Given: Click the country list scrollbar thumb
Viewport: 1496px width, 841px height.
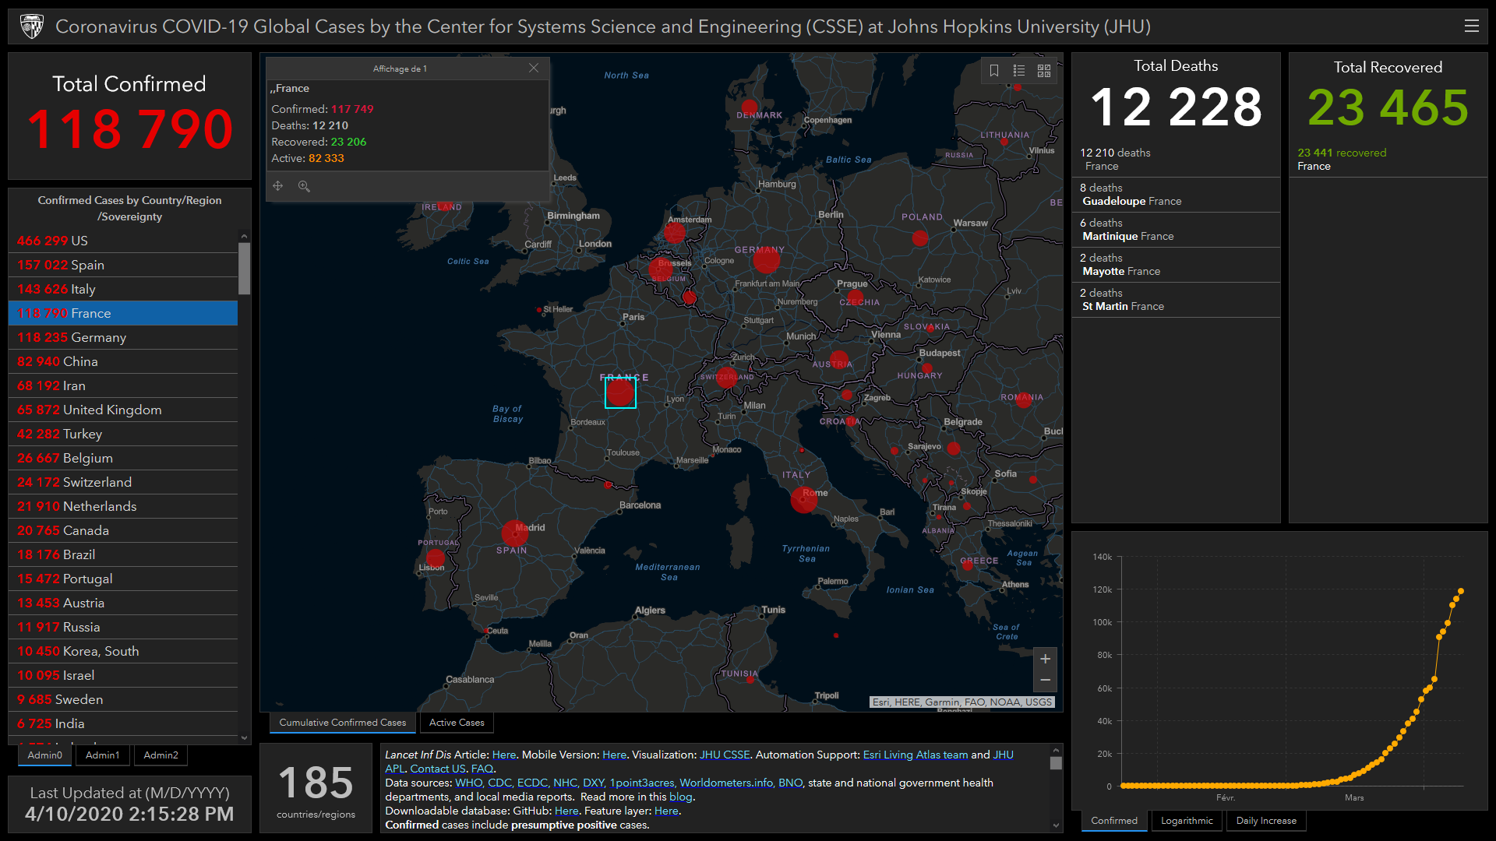Looking at the screenshot, I should pos(244,269).
